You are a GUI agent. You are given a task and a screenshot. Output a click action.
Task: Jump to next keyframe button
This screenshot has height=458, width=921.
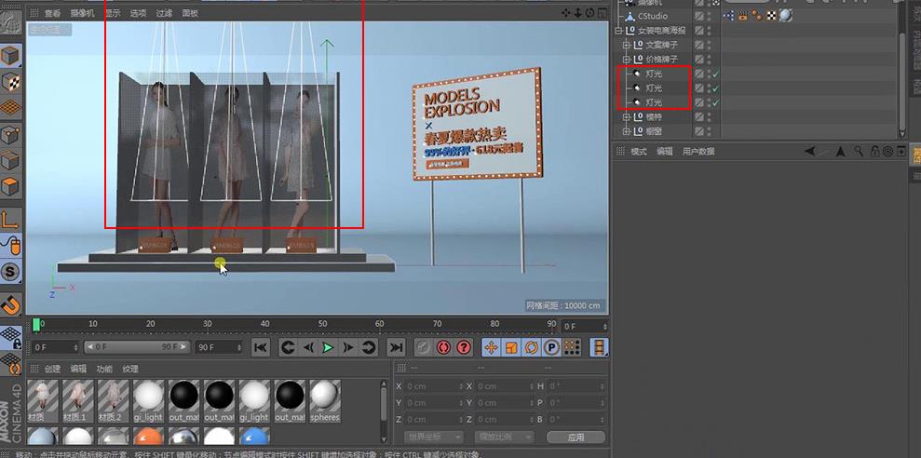click(x=368, y=347)
